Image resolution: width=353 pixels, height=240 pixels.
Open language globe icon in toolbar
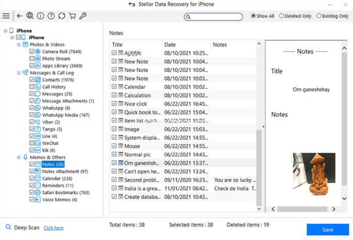[30, 16]
